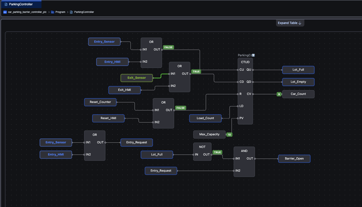Screen dimensions: 362x207
Task: Click the green 9 value badge near Car_Count
Action: [279, 94]
